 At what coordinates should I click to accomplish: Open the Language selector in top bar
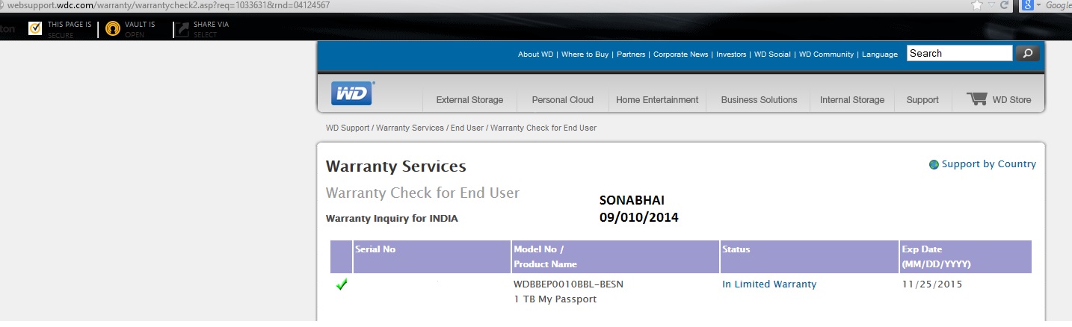pos(879,54)
